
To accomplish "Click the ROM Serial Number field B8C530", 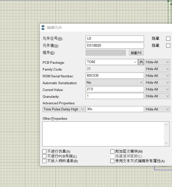I will click(x=115, y=76).
